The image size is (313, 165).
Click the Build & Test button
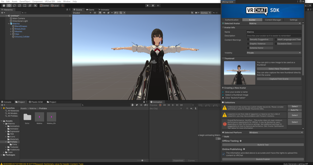263,145
